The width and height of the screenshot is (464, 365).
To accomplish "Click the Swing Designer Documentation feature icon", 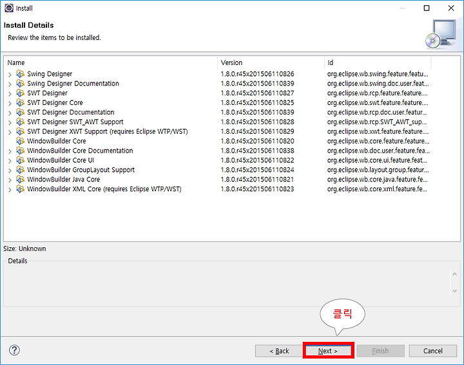I will pyautogui.click(x=21, y=83).
